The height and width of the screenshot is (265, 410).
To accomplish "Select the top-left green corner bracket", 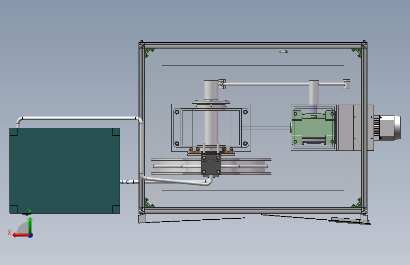I will click(x=148, y=52).
